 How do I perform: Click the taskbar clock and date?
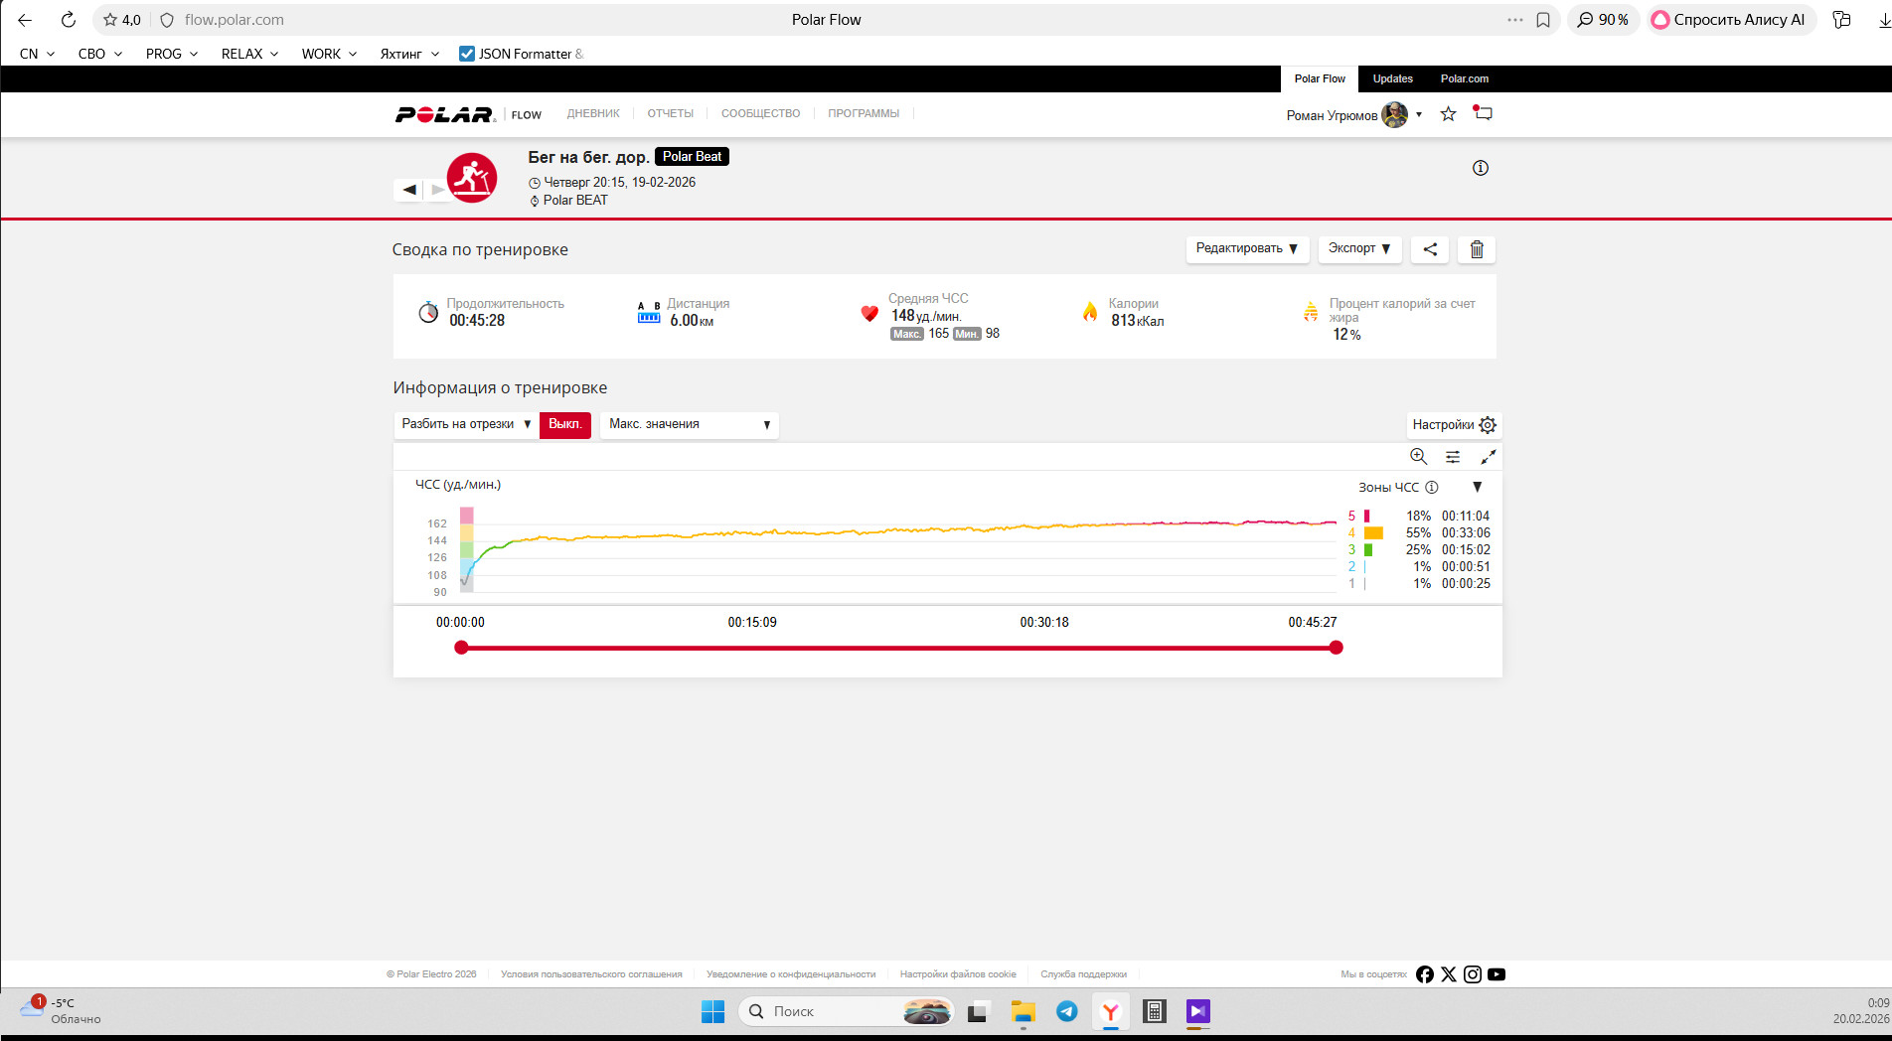(x=1861, y=1011)
